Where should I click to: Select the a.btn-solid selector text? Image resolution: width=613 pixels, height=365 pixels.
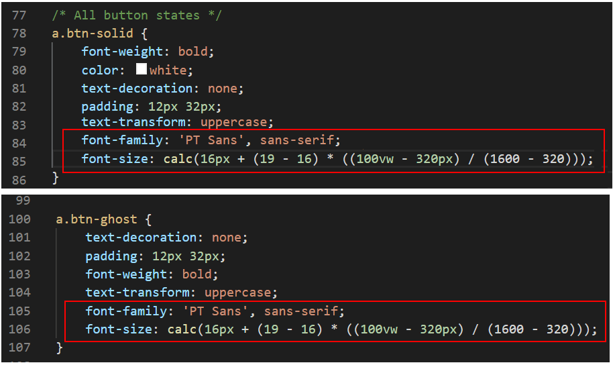point(93,34)
